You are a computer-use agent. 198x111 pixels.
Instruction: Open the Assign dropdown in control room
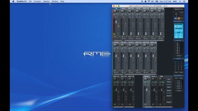click(x=169, y=102)
